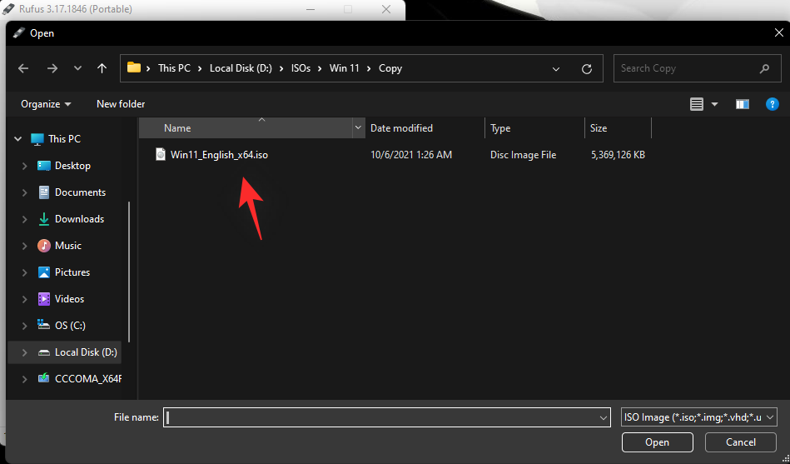Image resolution: width=790 pixels, height=464 pixels.
Task: Open the Organize menu
Action: click(46, 104)
